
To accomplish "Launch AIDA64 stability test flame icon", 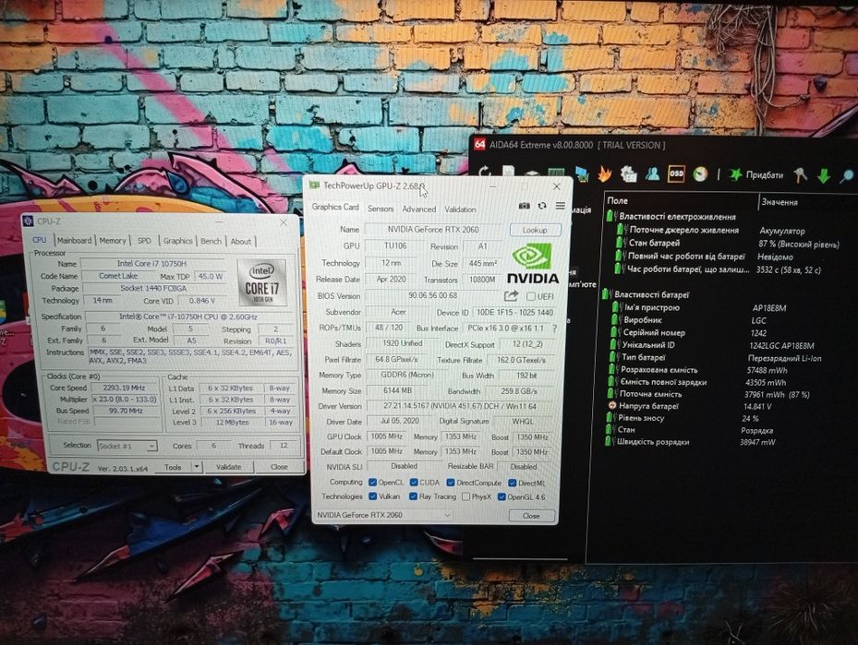I will 605,173.
